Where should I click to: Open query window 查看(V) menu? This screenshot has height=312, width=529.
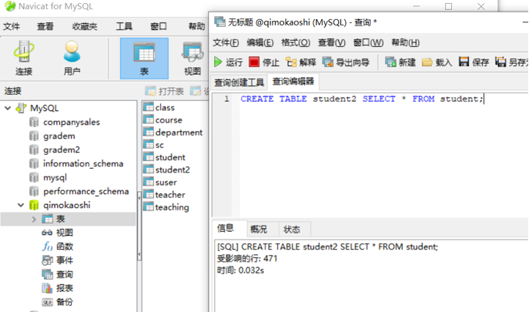click(x=332, y=42)
